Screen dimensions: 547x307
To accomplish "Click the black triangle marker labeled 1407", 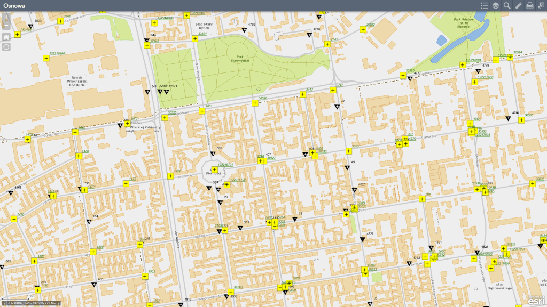I will pos(264,159).
